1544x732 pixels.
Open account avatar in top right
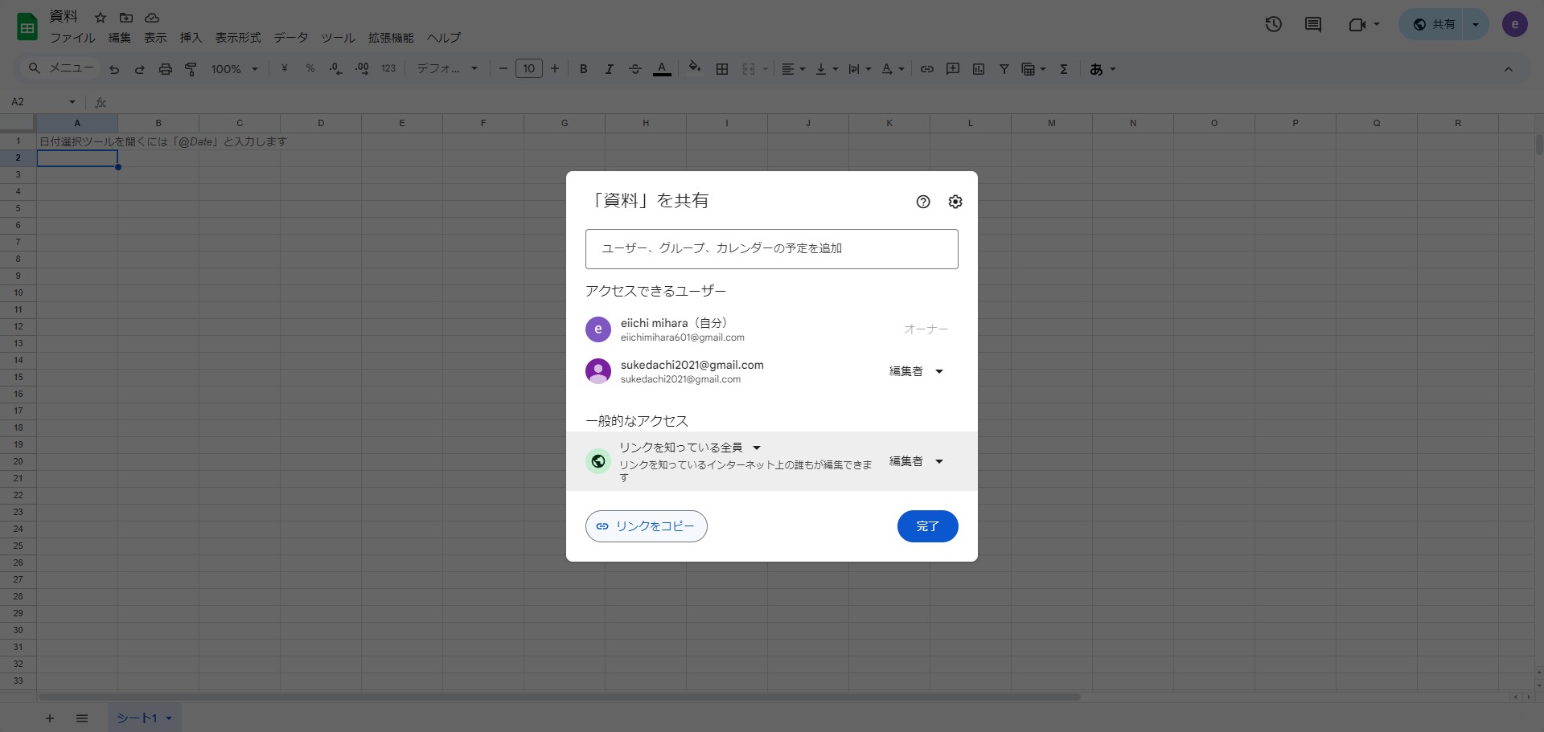(x=1515, y=24)
